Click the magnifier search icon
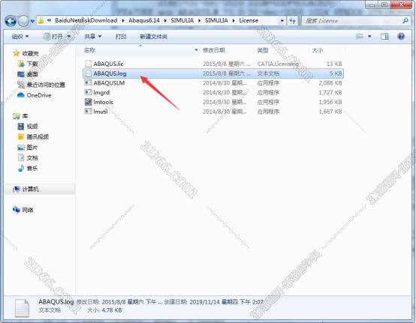 (x=405, y=21)
